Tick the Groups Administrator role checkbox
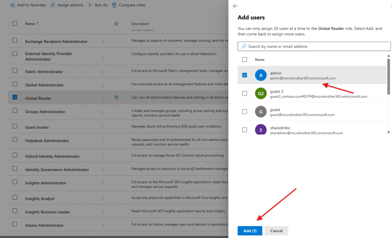Viewport: 392px width, 238px height. point(15,111)
